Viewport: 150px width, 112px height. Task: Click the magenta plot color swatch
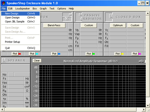tap(139, 54)
